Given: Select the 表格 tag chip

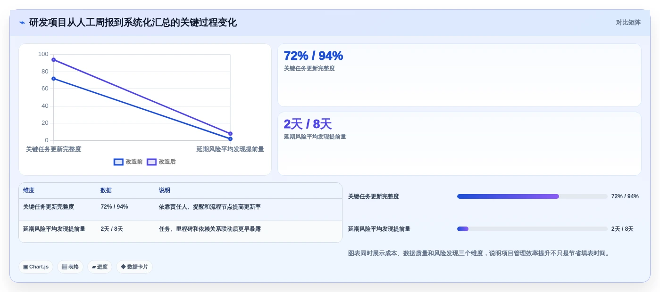Looking at the screenshot, I should (x=70, y=267).
